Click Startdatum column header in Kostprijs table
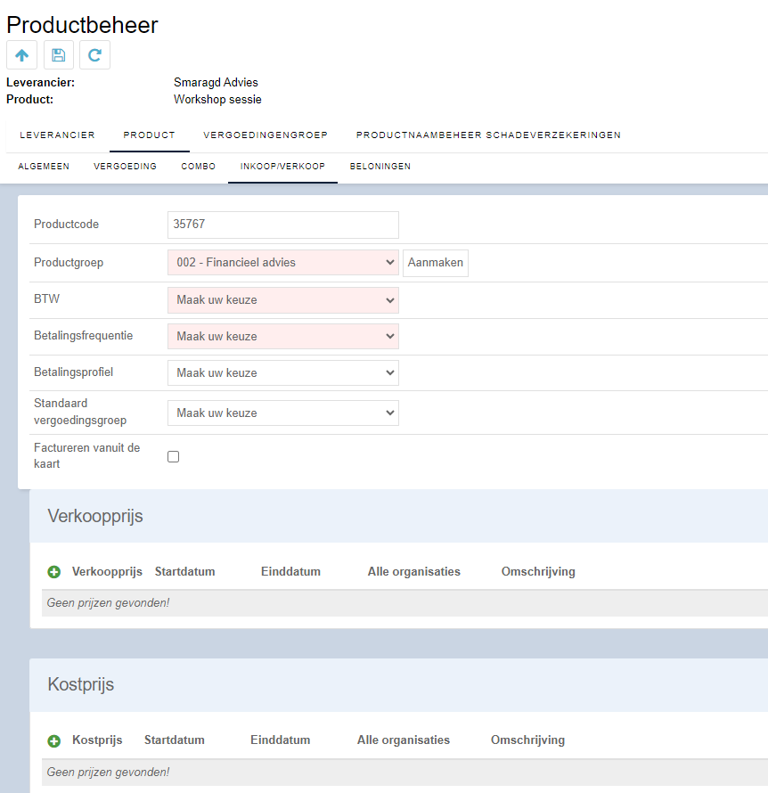This screenshot has width=768, height=793. click(175, 740)
